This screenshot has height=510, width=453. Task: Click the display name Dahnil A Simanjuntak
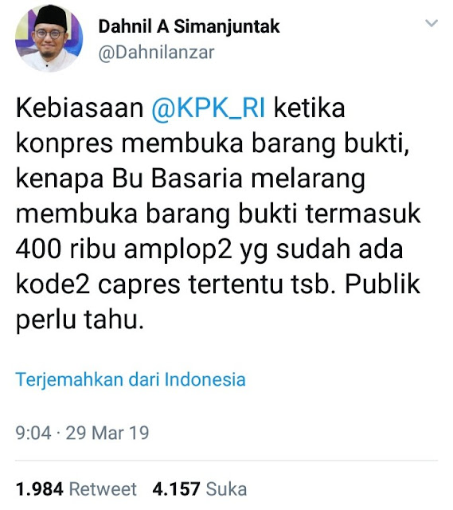189,26
